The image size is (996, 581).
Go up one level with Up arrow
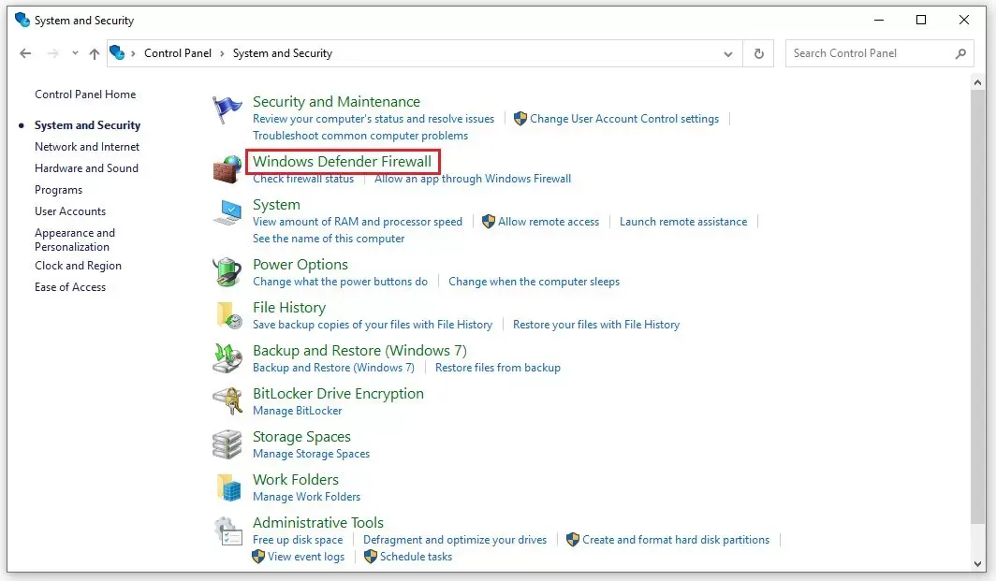[95, 54]
